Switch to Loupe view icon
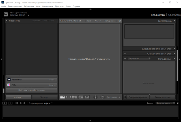 (x=68, y=97)
